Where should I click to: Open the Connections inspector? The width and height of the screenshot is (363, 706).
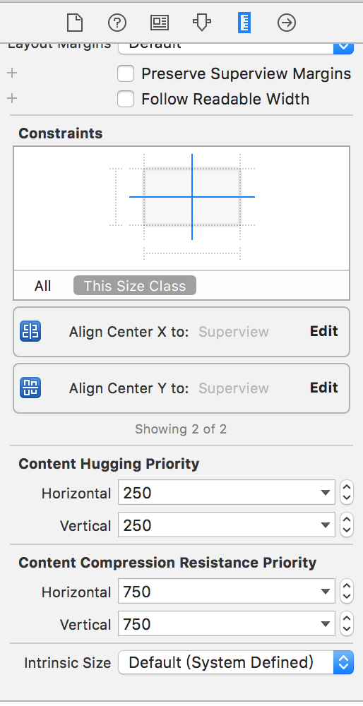tap(287, 23)
